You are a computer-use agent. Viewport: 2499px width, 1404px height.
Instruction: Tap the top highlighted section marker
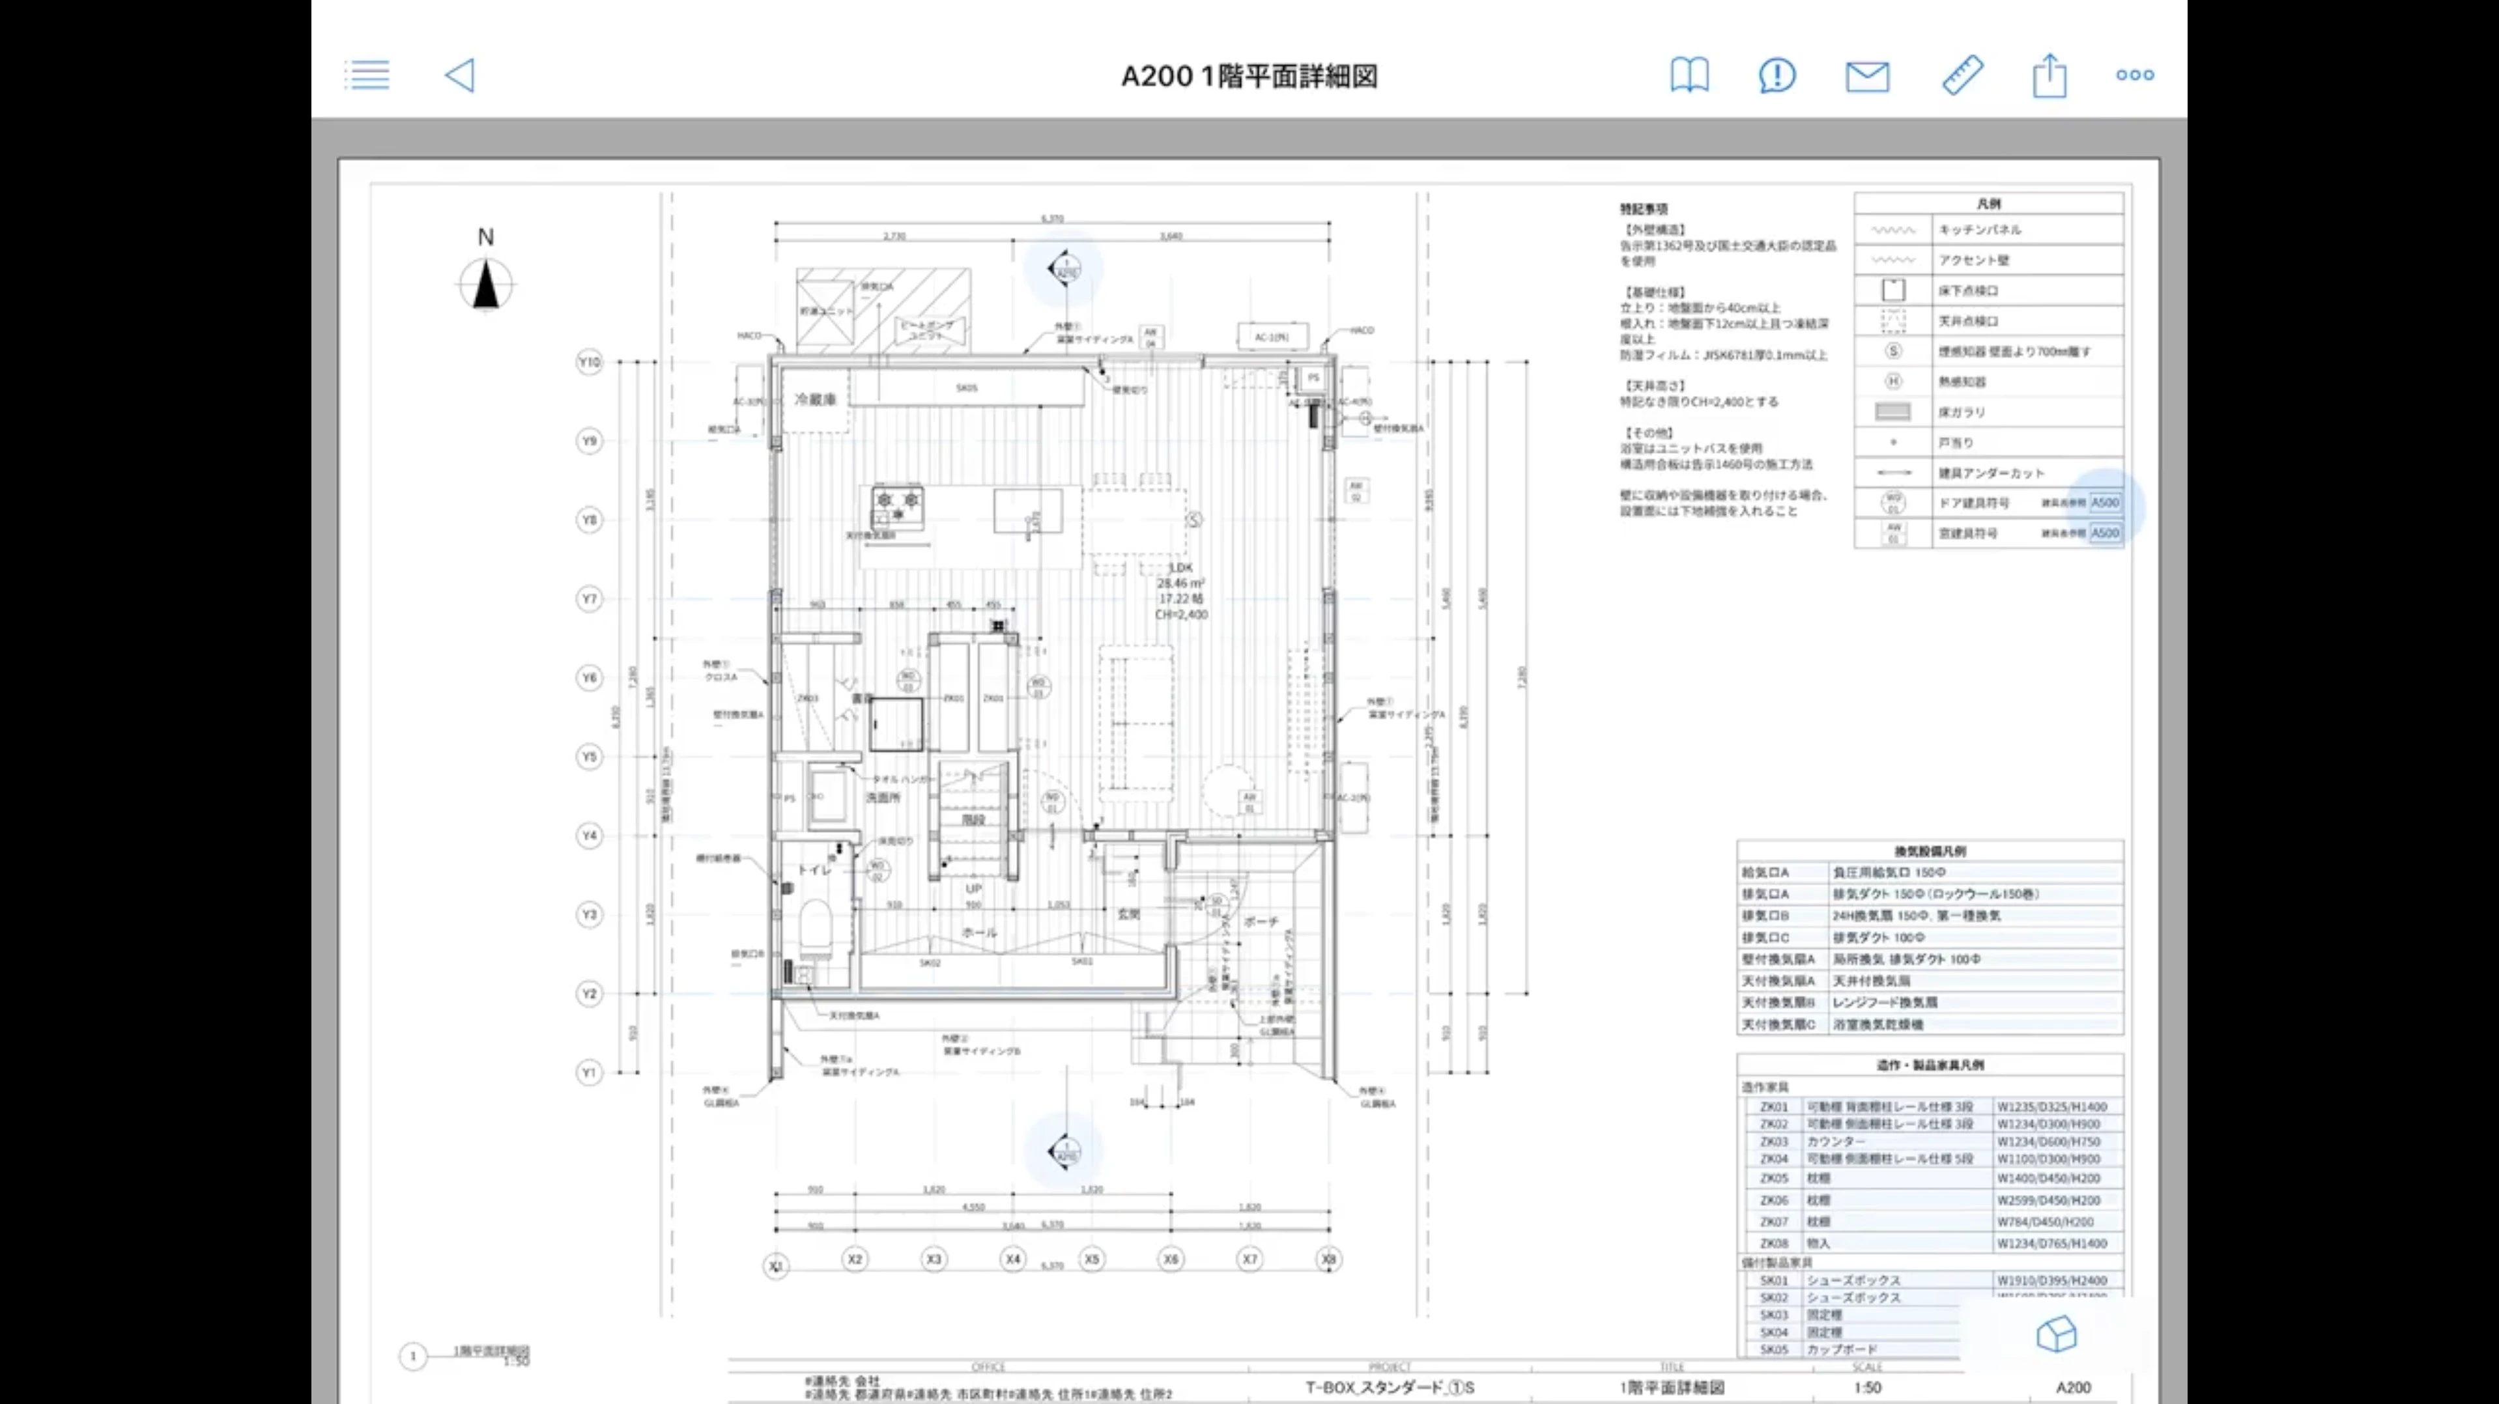tap(1064, 268)
